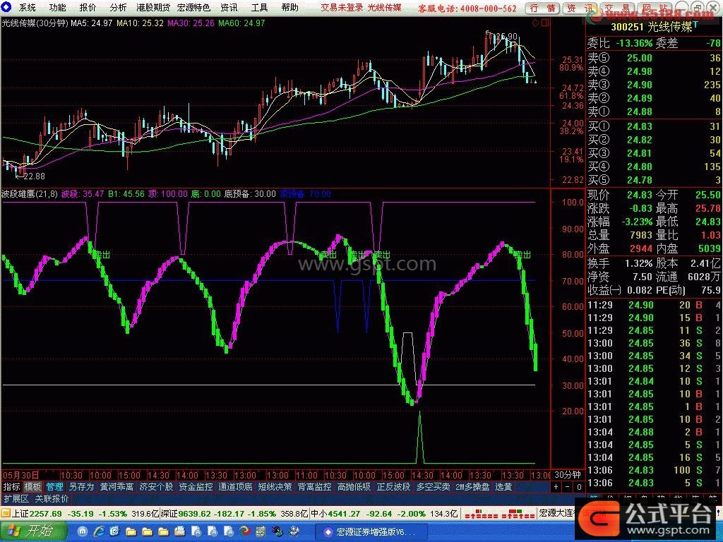723x542 pixels.
Task: Open the 报价 menu
Action: [88, 8]
